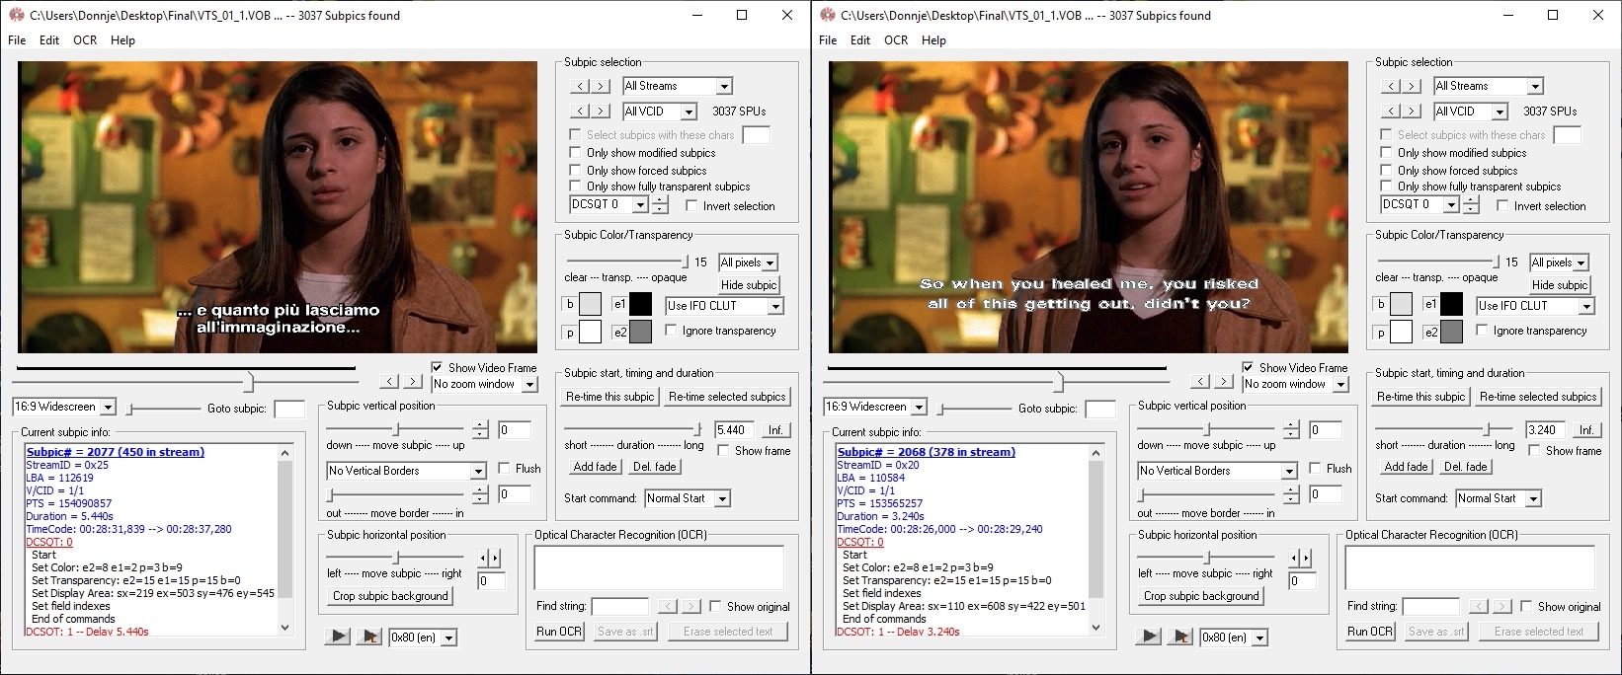The height and width of the screenshot is (675, 1622).
Task: Uncheck Show Video Frame in left window
Action: (437, 367)
